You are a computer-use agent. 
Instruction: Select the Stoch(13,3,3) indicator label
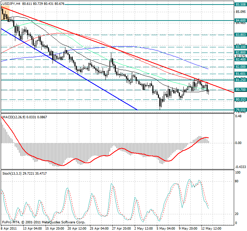(x=13, y=173)
